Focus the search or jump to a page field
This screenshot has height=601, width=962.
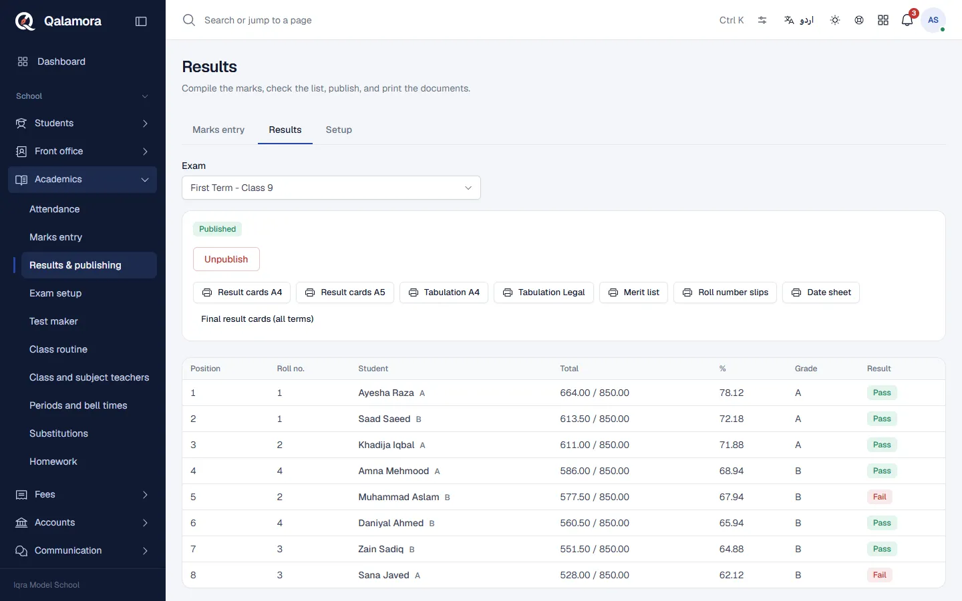(258, 20)
